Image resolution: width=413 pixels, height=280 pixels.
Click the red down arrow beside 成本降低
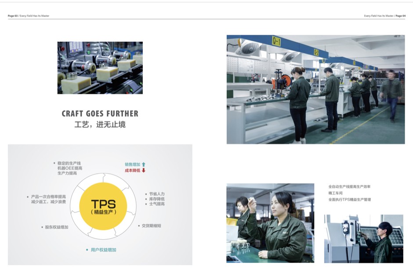point(144,170)
